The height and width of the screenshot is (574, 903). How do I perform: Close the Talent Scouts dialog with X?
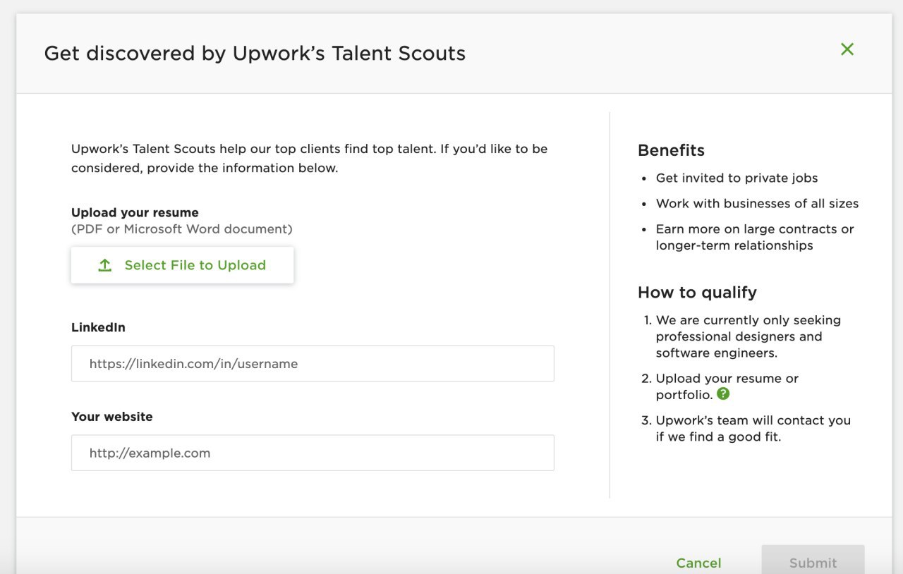click(x=847, y=49)
